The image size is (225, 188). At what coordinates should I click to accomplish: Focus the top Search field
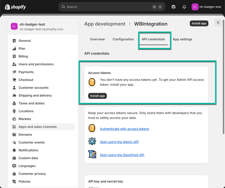pyautogui.click(x=112, y=7)
